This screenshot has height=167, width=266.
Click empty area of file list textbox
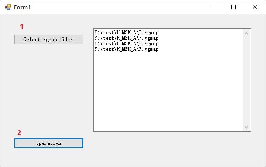[x=168, y=91]
